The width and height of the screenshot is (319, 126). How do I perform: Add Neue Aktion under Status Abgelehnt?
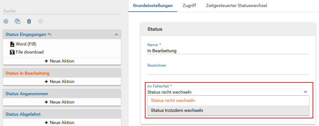[62, 122]
